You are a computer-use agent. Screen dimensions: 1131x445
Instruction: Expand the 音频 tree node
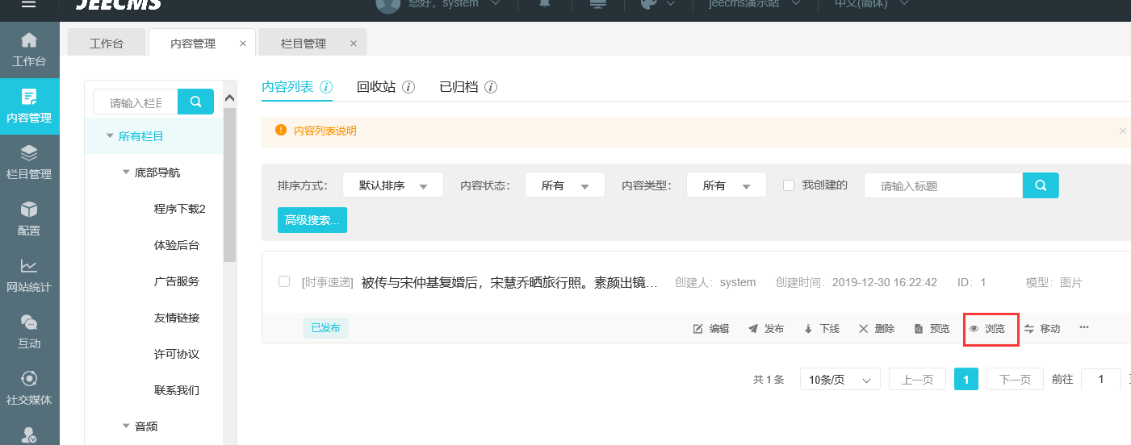[x=126, y=426]
